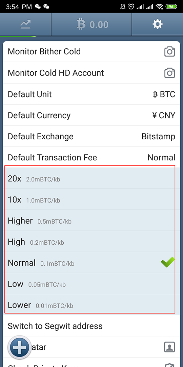
Task: Choose the High 0.2mBTC/kb fee
Action: [x=89, y=242]
